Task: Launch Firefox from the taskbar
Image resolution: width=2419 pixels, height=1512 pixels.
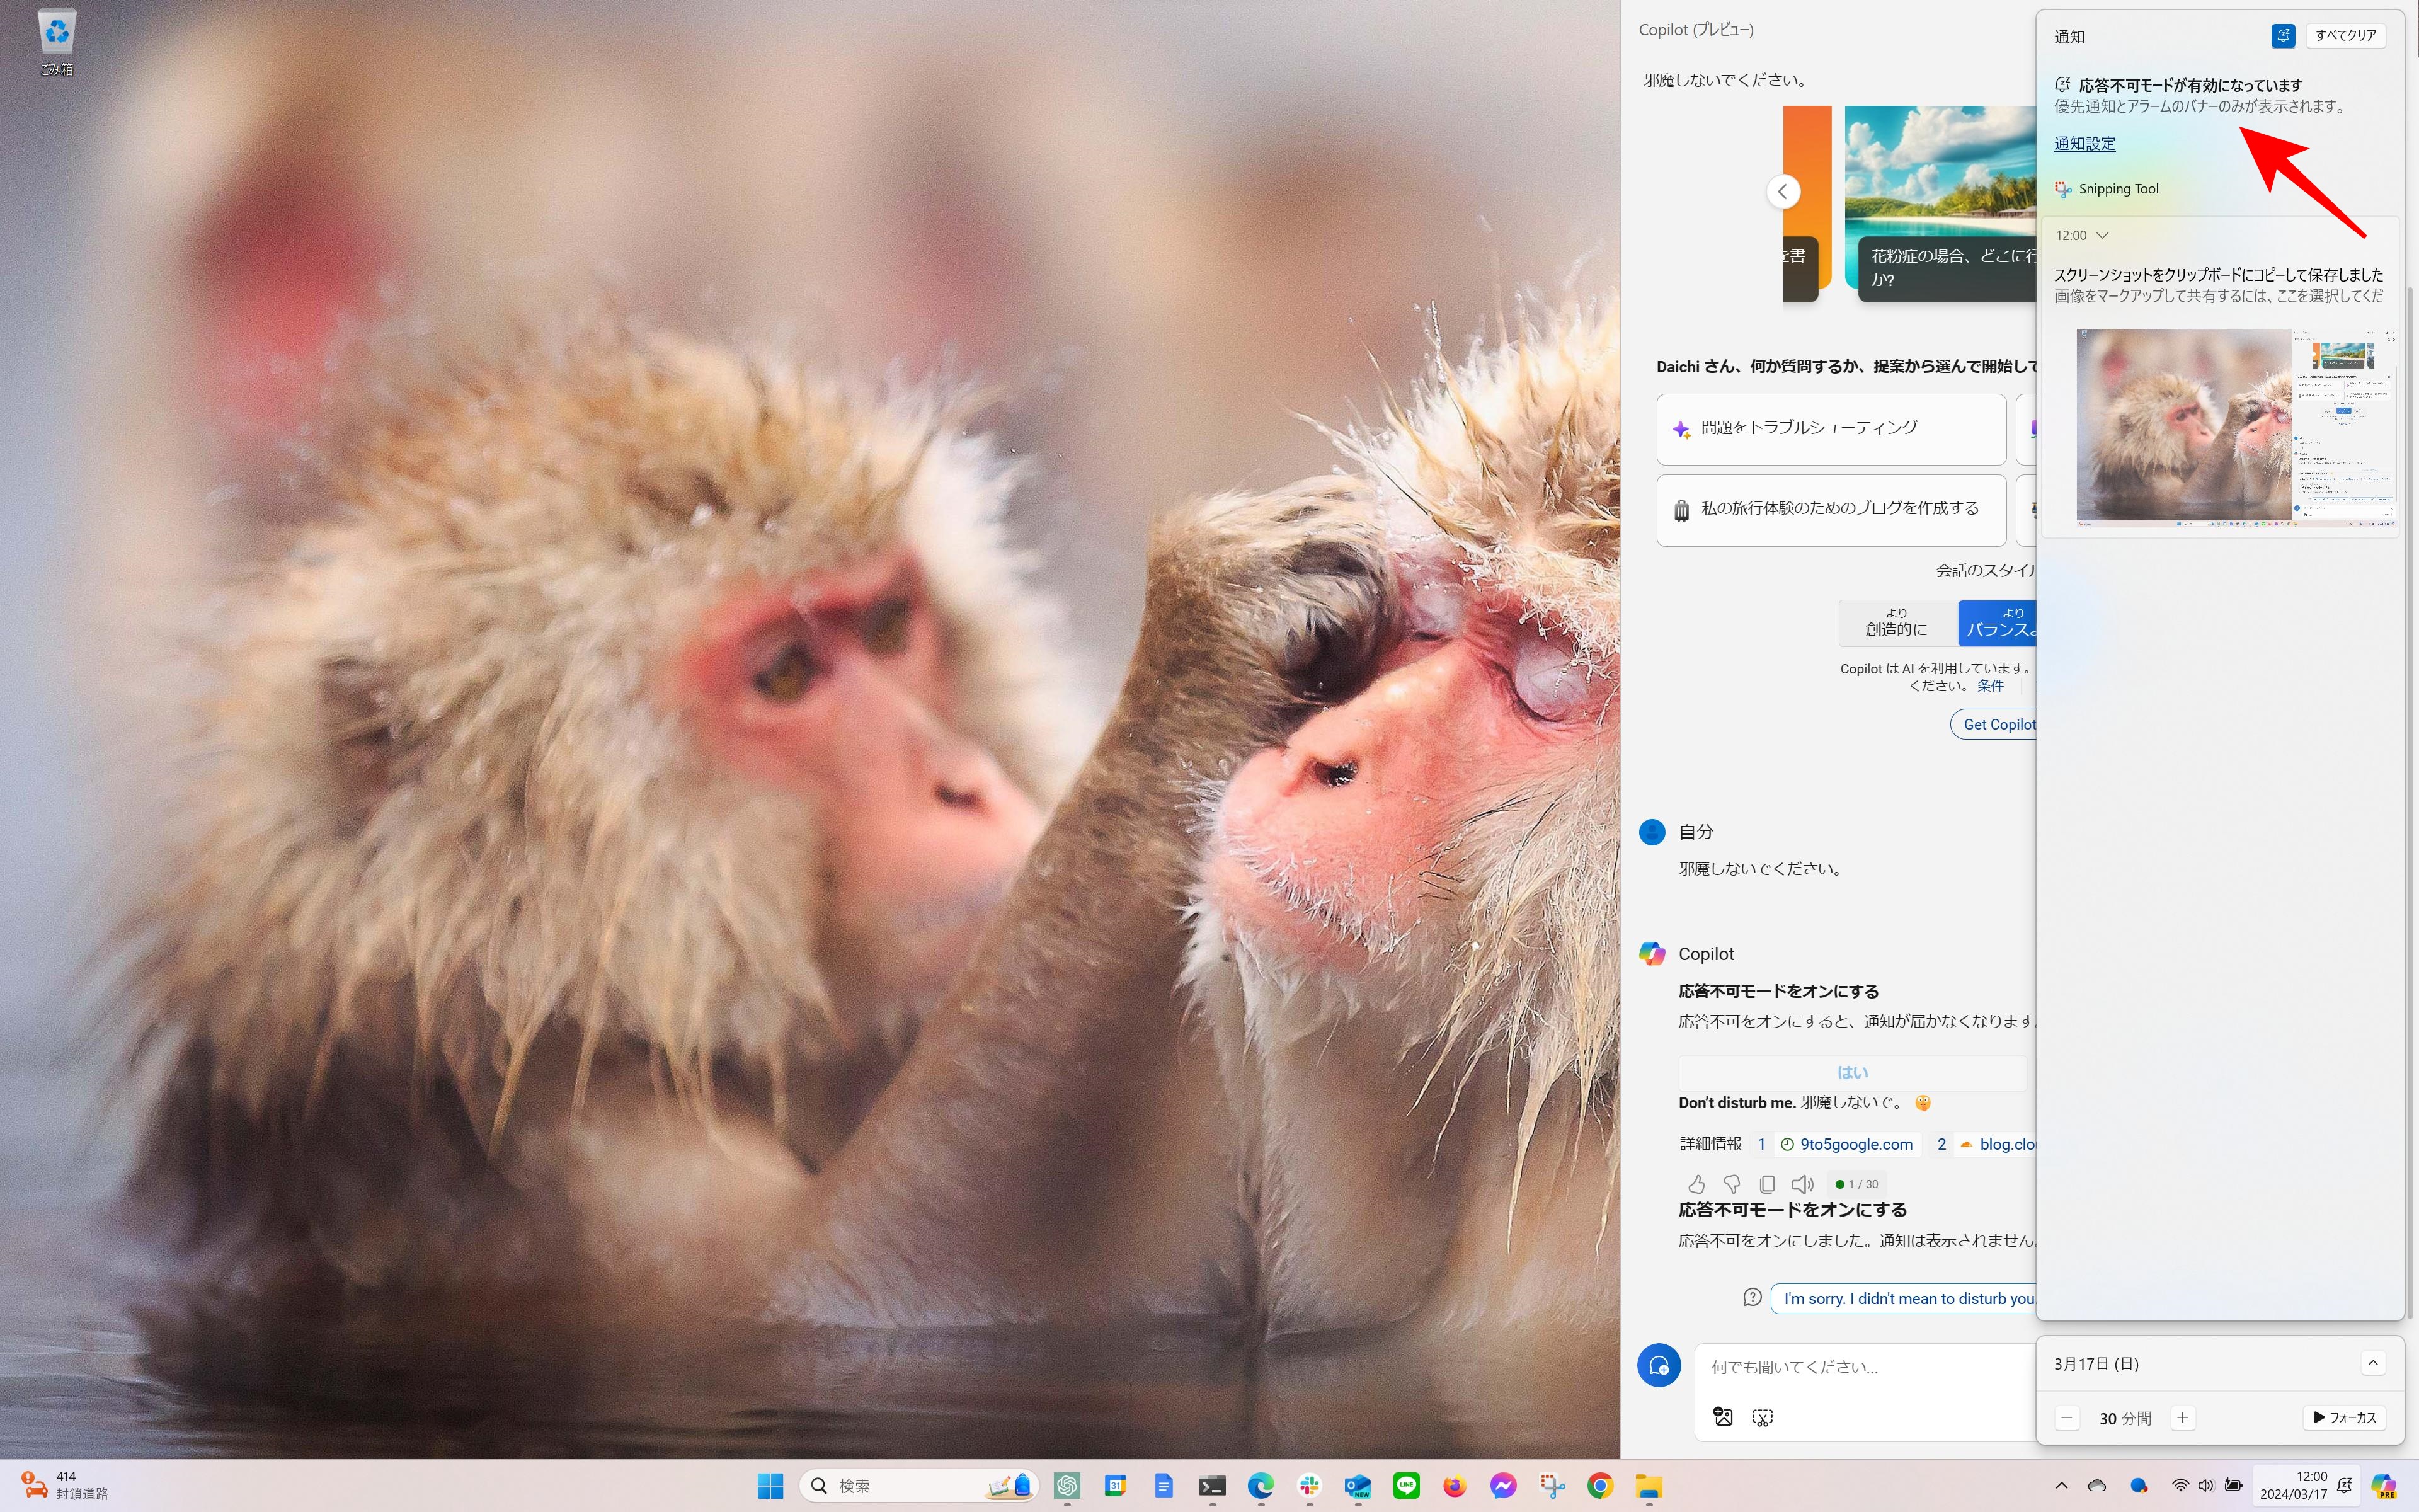Action: 1455,1486
